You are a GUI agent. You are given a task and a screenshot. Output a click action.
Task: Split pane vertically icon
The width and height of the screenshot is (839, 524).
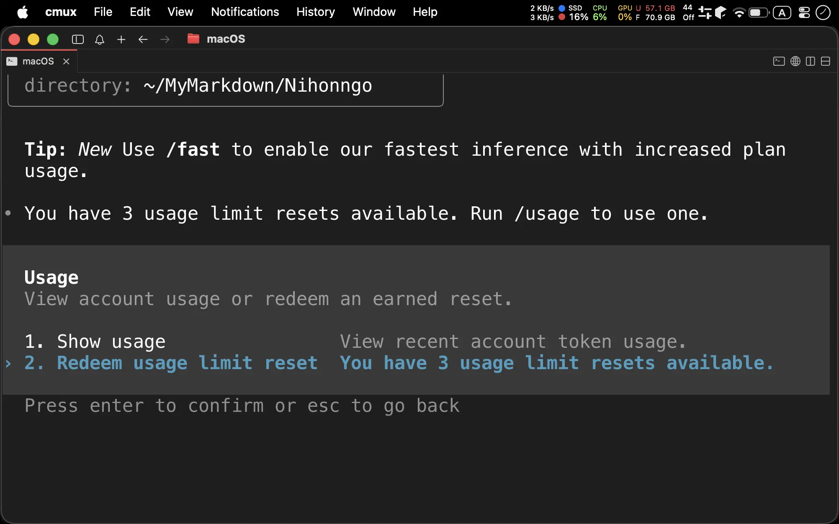[811, 61]
